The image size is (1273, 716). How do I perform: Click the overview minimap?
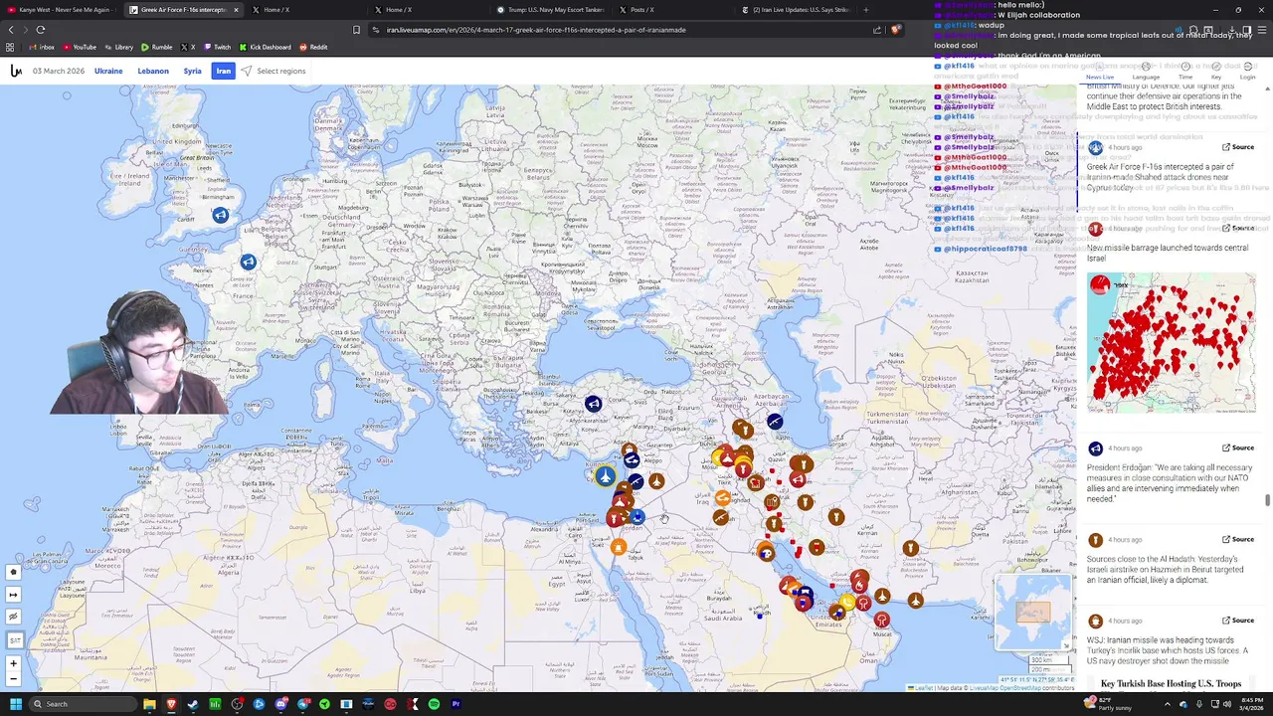(x=1033, y=612)
